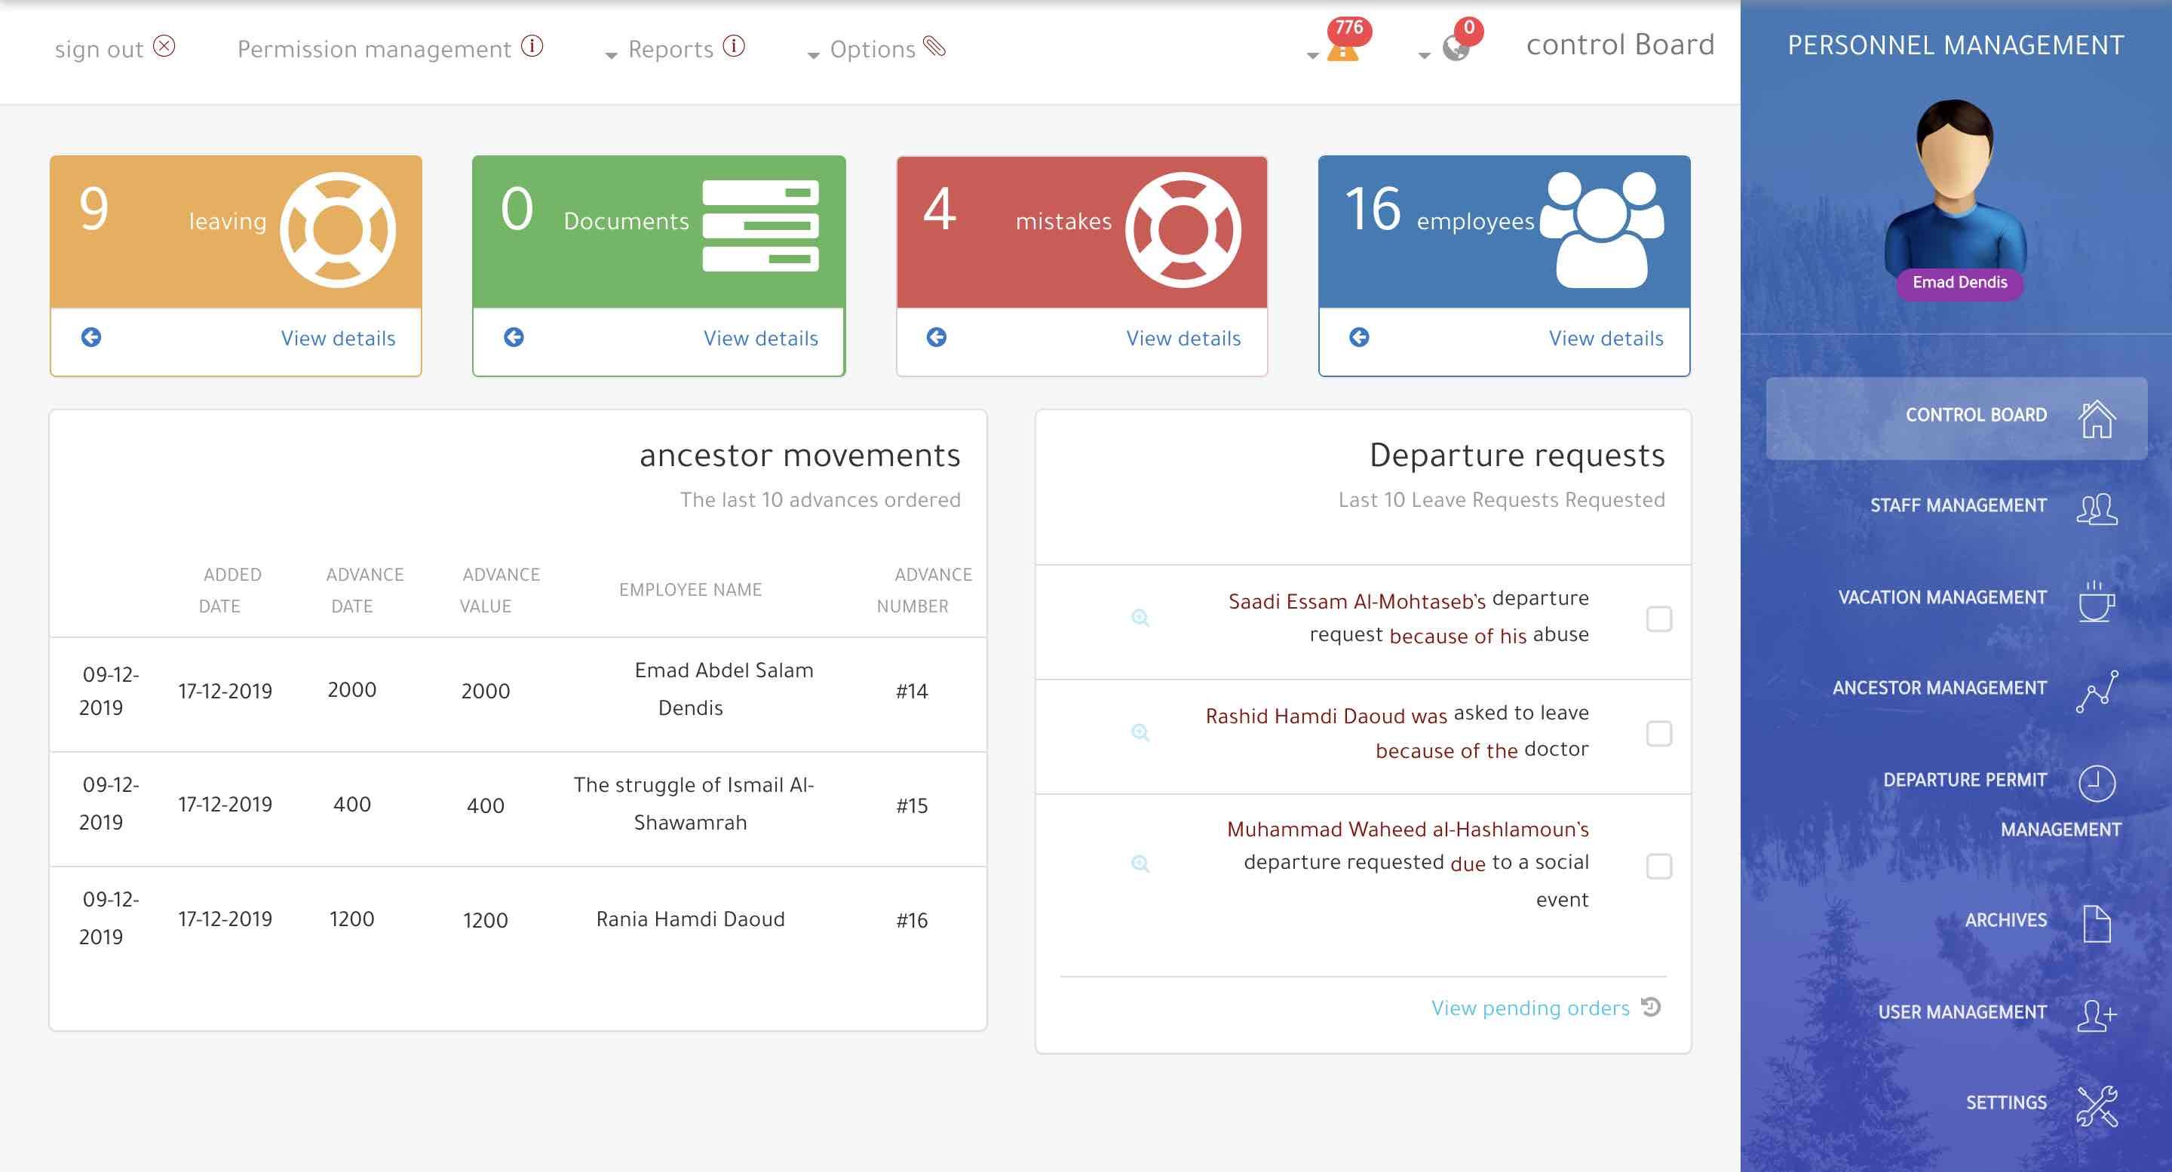2172x1172 pixels.
Task: View details of the employees card
Action: (1606, 338)
